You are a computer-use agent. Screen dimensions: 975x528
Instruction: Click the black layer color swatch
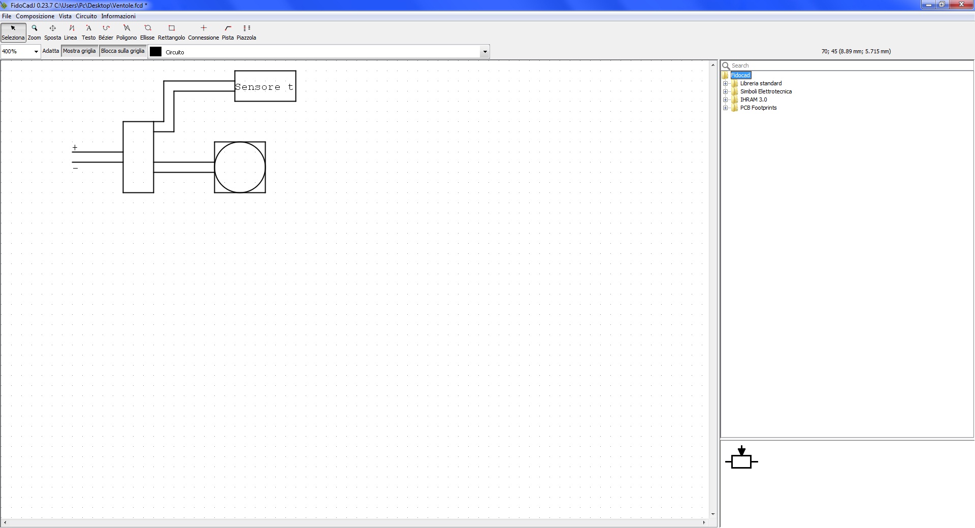156,52
